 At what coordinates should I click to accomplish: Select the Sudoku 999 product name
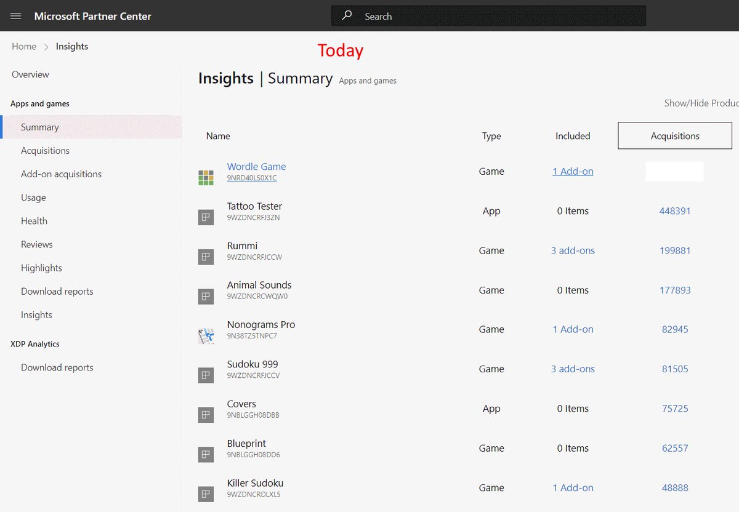pos(252,364)
